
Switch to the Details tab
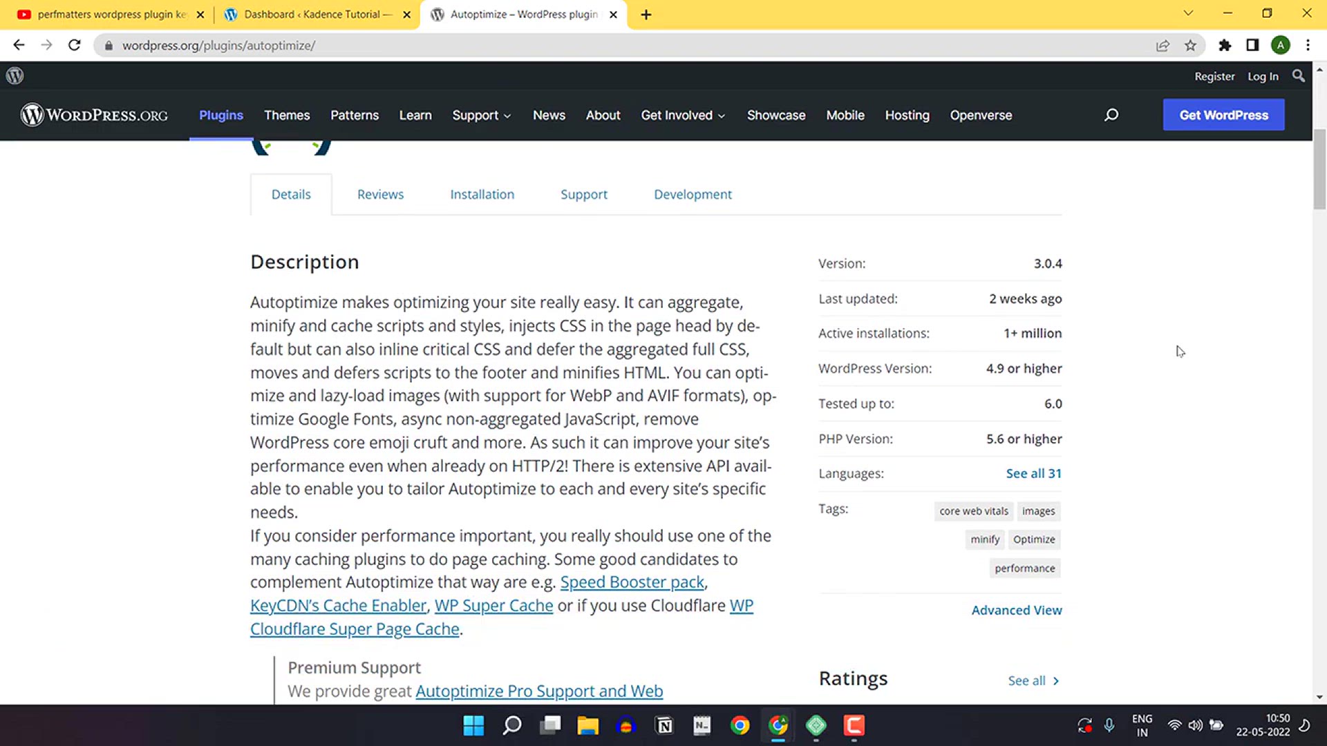click(x=291, y=195)
